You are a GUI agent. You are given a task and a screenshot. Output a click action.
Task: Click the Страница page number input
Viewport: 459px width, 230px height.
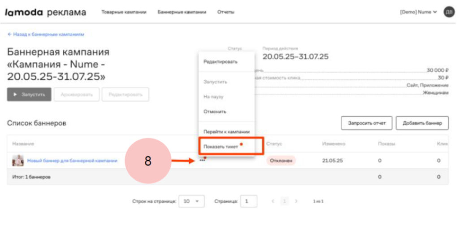249,201
